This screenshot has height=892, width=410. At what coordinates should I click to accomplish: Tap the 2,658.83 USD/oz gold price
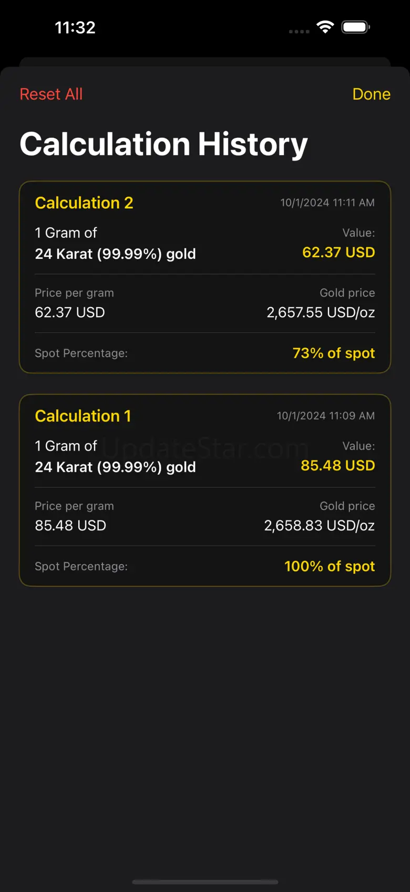[320, 526]
